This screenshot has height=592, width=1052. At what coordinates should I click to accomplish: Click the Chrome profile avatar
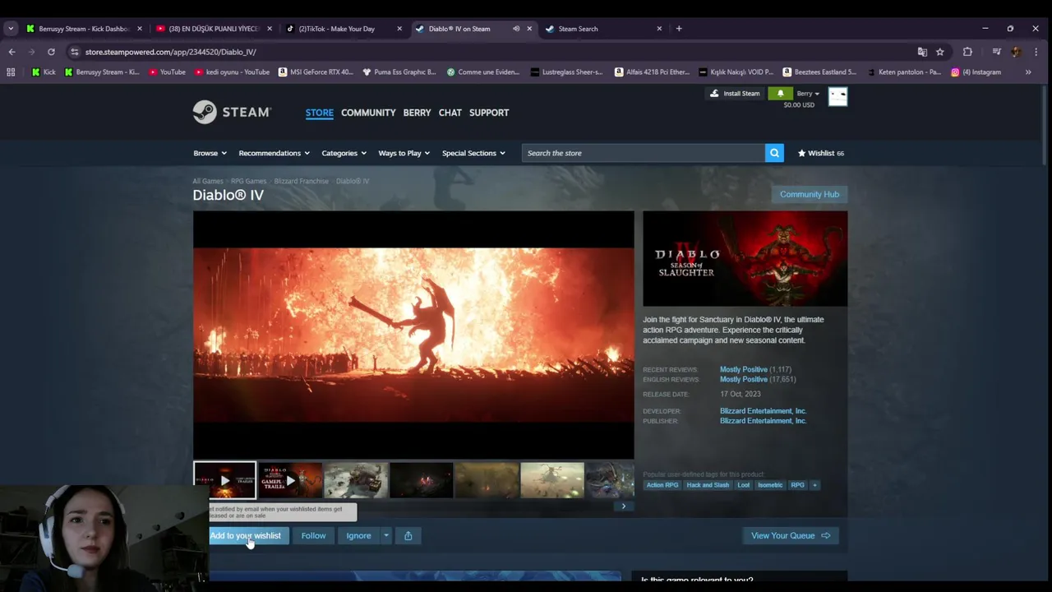(x=1017, y=52)
